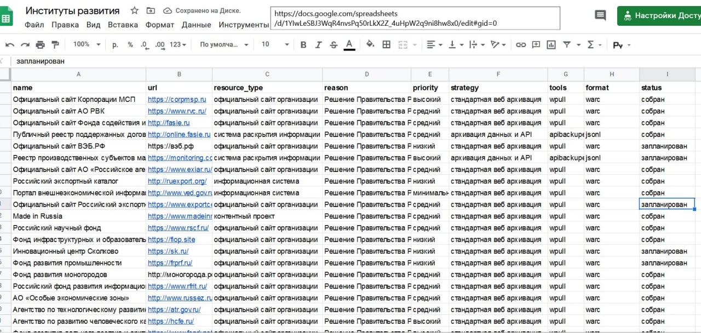Toggle italic formatting
The width and height of the screenshot is (701, 333).
(x=319, y=44)
